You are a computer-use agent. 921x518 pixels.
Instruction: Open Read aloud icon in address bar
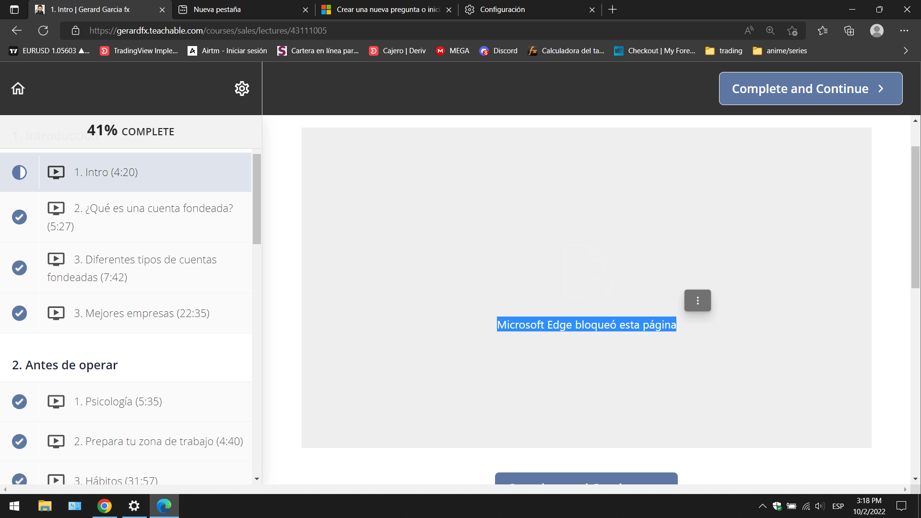pos(749,31)
